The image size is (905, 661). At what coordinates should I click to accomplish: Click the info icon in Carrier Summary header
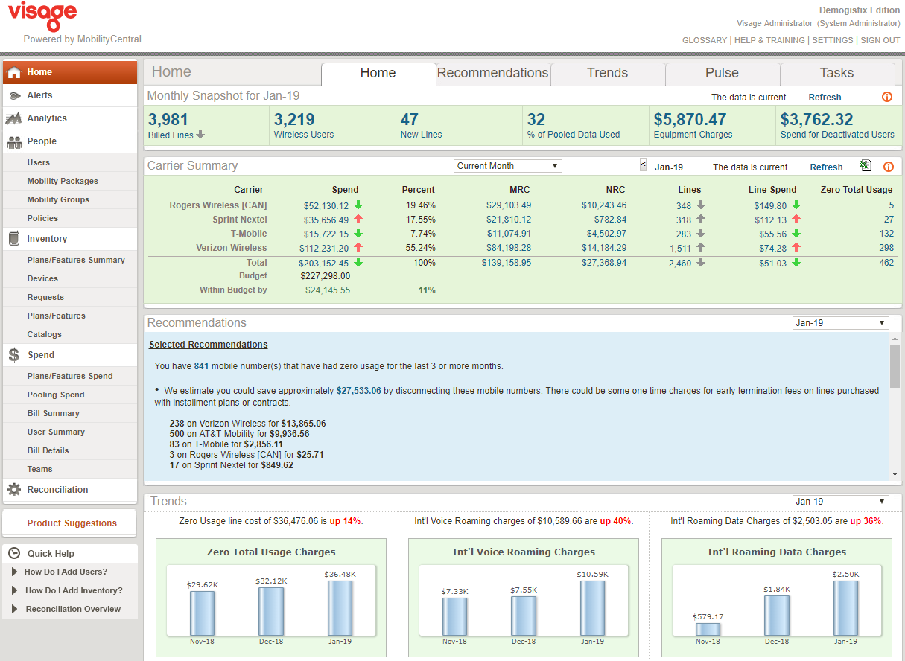coord(888,167)
